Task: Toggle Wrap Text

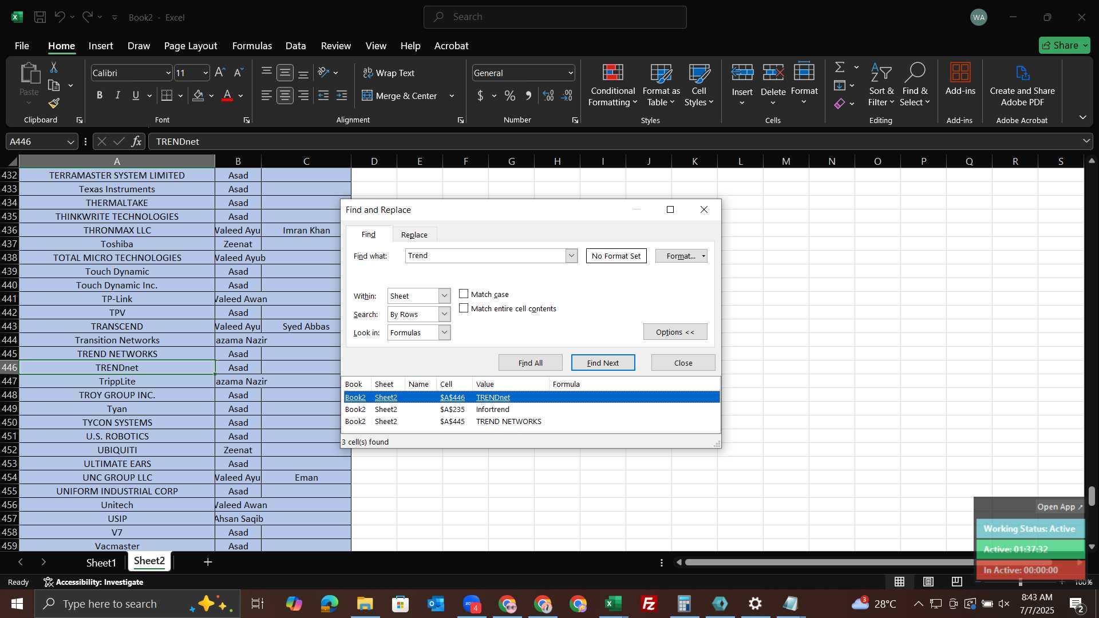Action: click(389, 73)
